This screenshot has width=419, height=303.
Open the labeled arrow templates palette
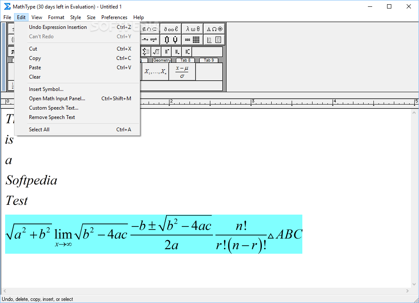149,40
